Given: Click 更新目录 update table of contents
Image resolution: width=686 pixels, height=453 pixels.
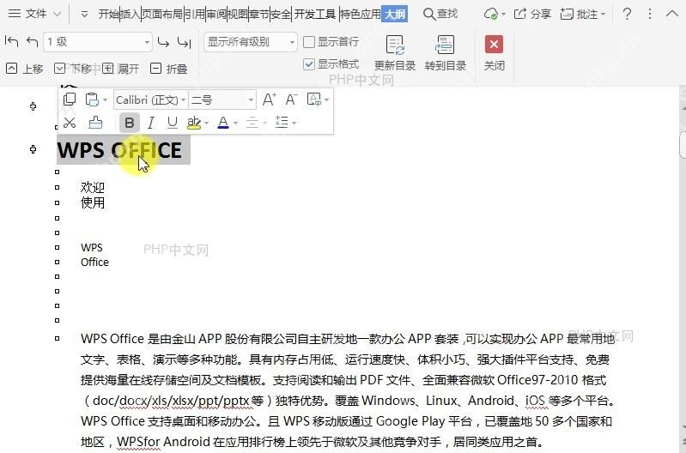Looking at the screenshot, I should pos(395,53).
